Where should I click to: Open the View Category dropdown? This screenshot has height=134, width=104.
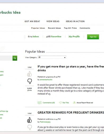point(52,57)
